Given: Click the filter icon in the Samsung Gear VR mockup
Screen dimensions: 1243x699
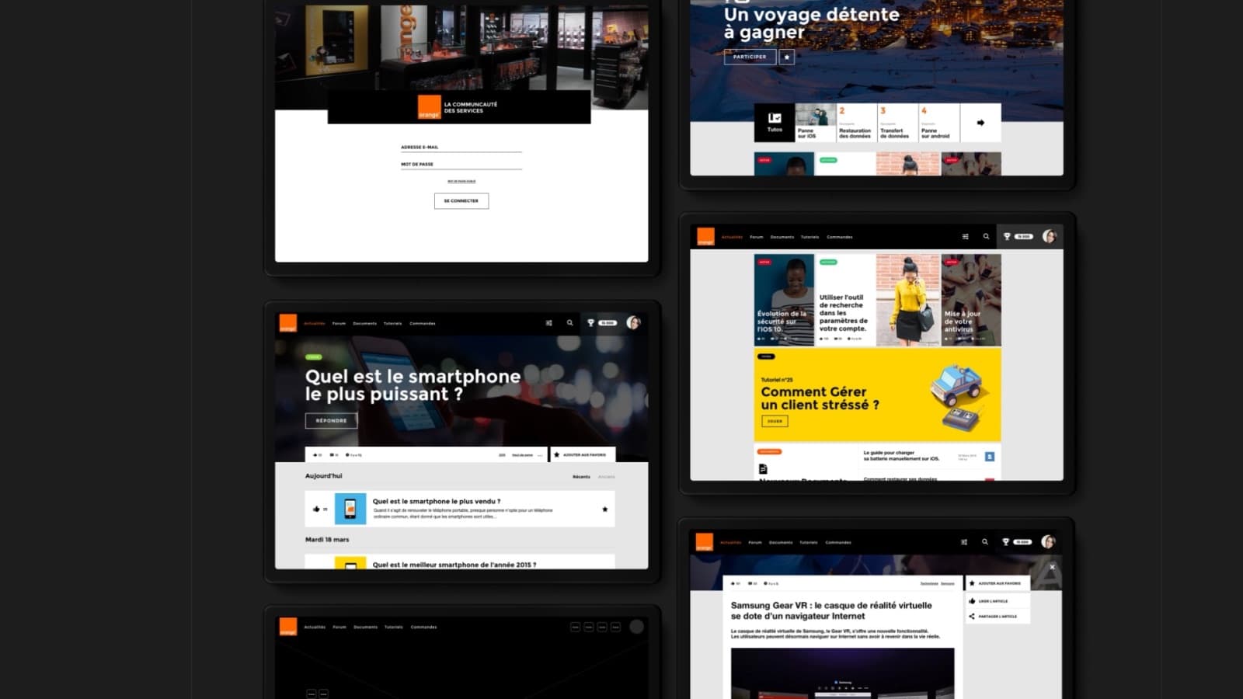Looking at the screenshot, I should 963,542.
